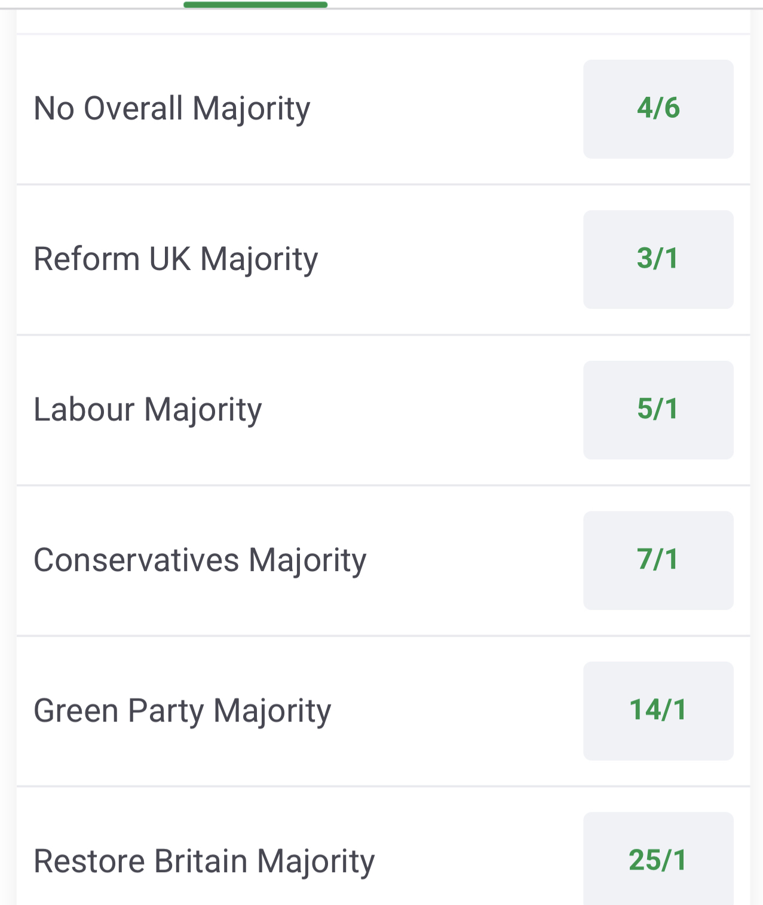Select the 3/1 odds button

[658, 259]
